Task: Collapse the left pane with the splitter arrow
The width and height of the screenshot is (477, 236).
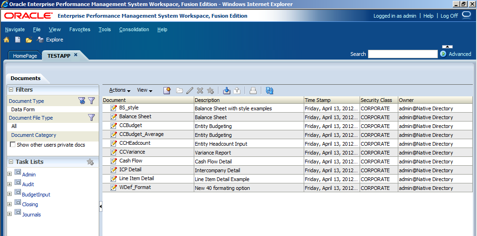Action: tap(101, 207)
